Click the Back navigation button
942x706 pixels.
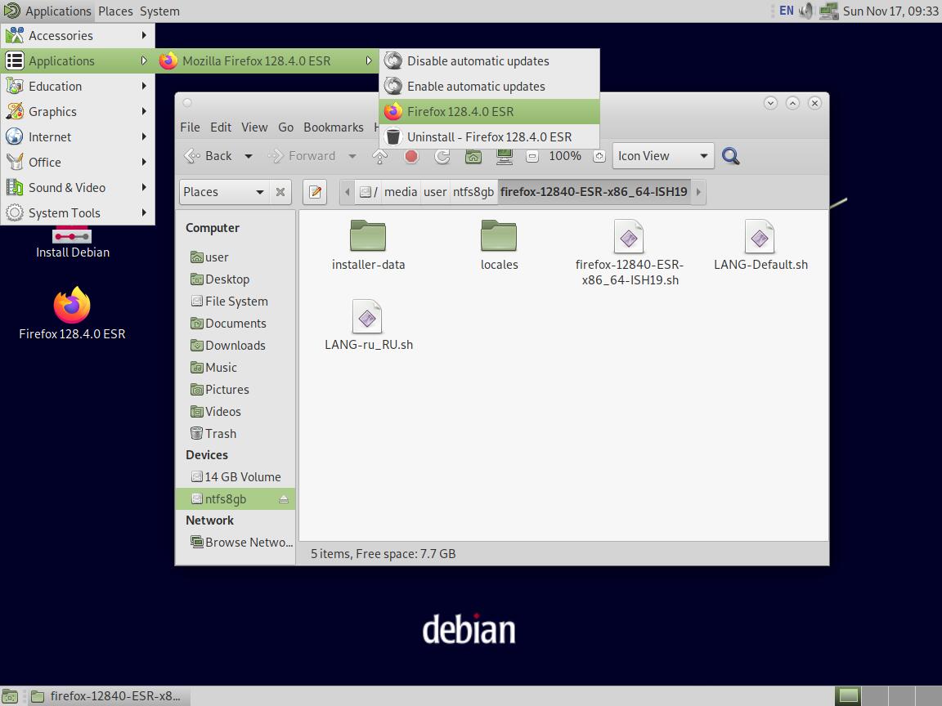click(x=209, y=156)
